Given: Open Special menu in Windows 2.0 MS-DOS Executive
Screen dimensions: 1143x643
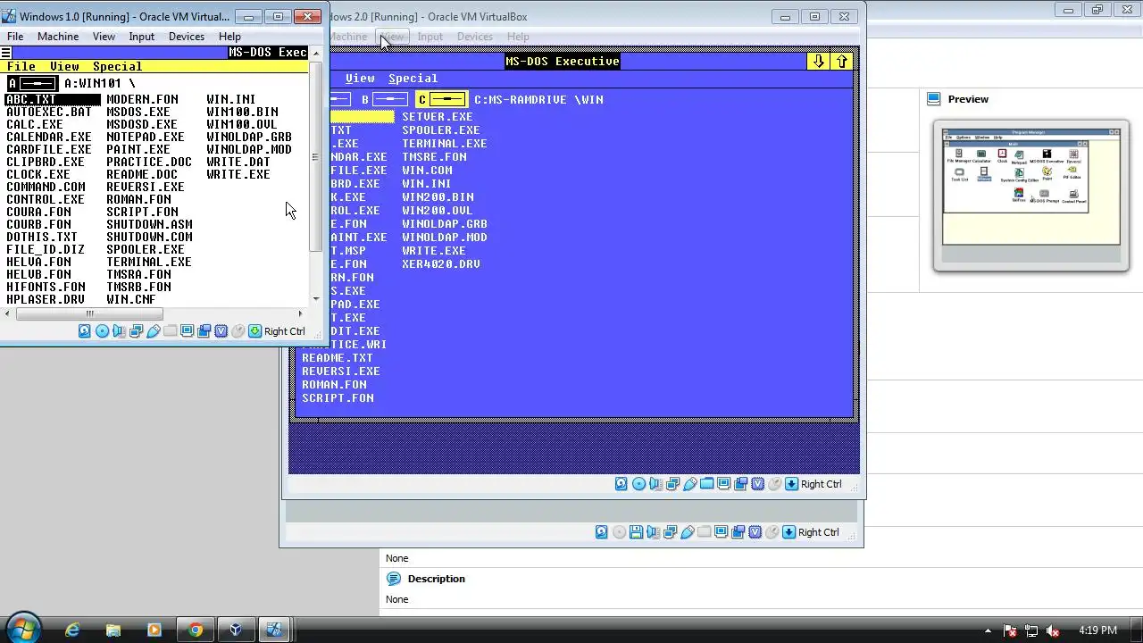Looking at the screenshot, I should coord(413,79).
